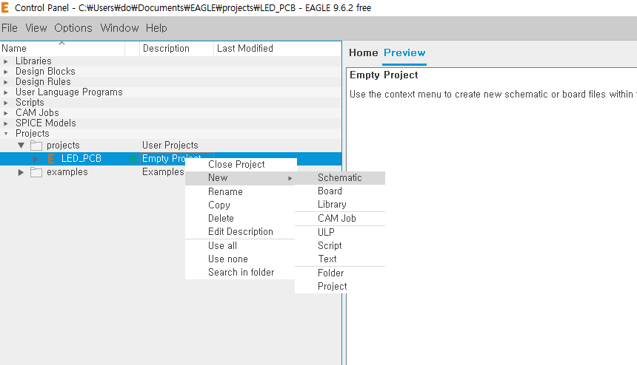Expand the LED_PCB project arrow
The width and height of the screenshot is (637, 365).
[36, 159]
